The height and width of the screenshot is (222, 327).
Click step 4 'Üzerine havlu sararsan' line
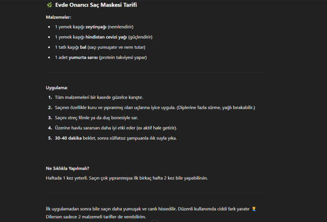(116, 128)
